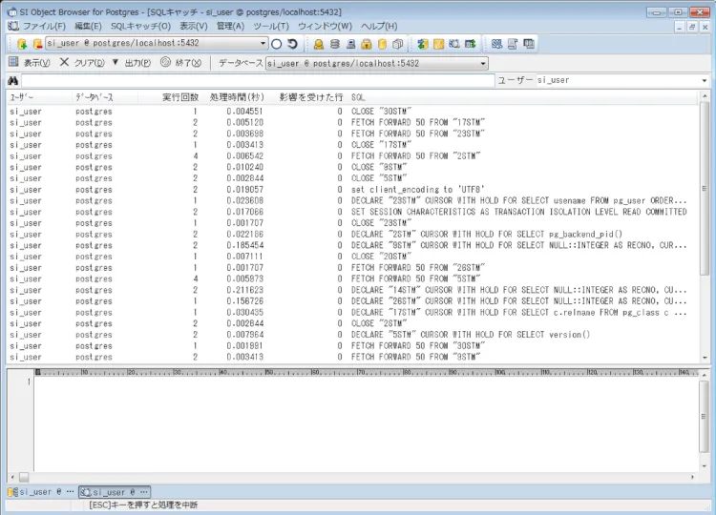
Task: Click the gray database stack icon
Action: tap(335, 44)
